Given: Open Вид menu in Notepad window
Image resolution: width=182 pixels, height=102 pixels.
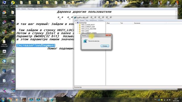Looking at the screenshot, I should (35, 9).
